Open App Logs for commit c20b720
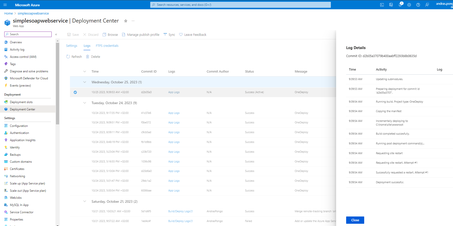The height and width of the screenshot is (226, 453). pos(174,152)
